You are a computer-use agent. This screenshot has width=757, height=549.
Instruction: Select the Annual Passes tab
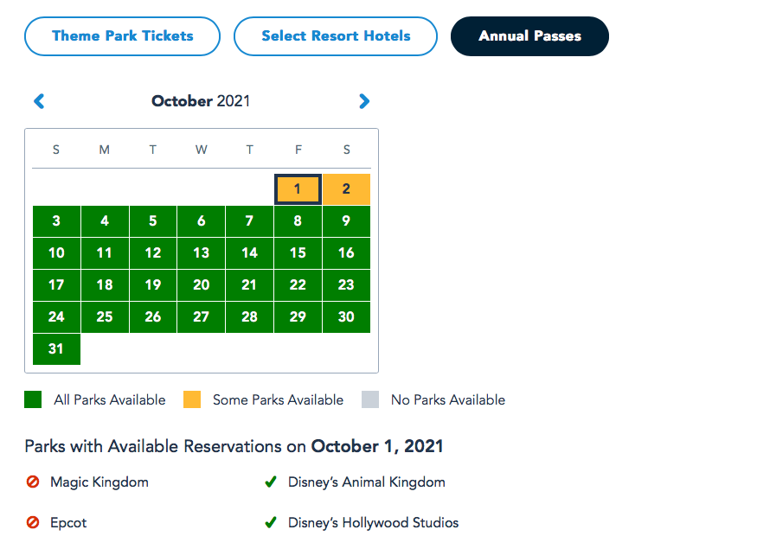coord(529,36)
